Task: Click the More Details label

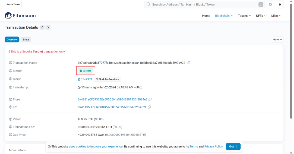Action: click(x=18, y=150)
